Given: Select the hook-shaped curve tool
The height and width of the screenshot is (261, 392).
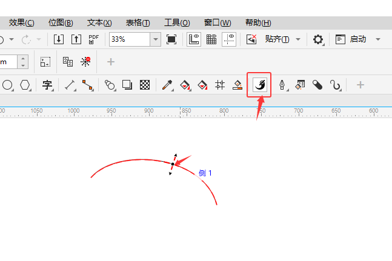Looking at the screenshot, I should click(336, 85).
